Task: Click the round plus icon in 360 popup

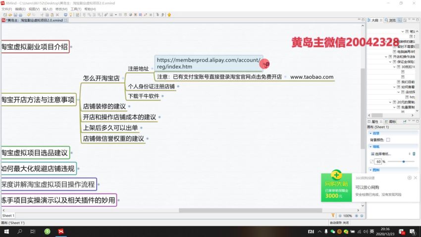Action: click(410, 178)
